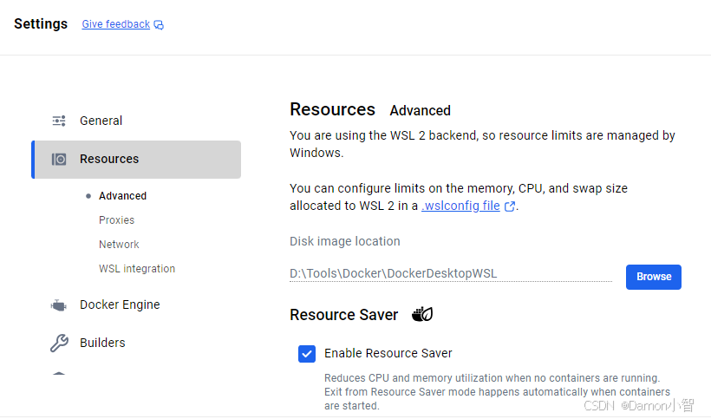Open the Network sub-section

pyautogui.click(x=119, y=245)
